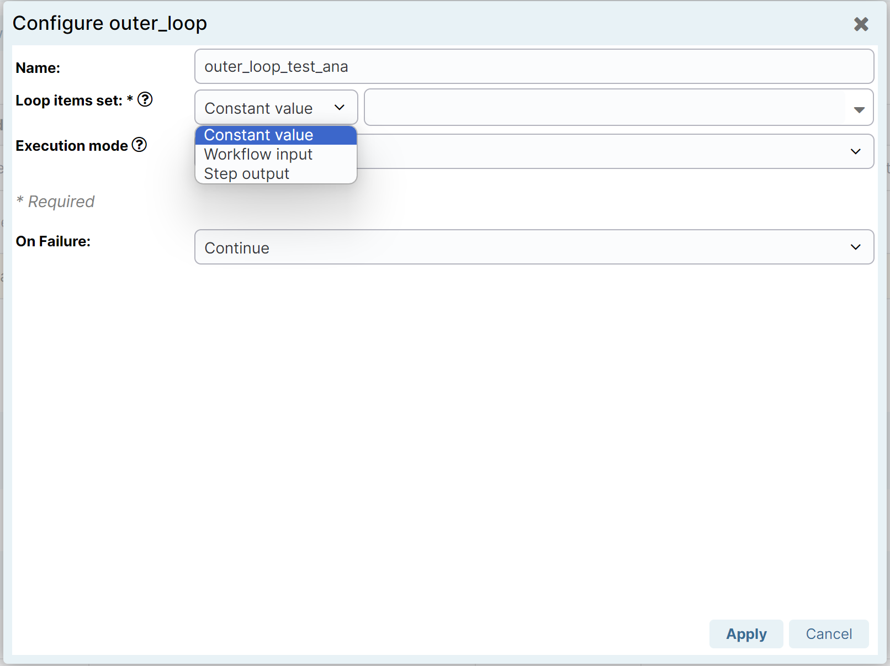Click Cancel to discard changes

[x=828, y=634]
